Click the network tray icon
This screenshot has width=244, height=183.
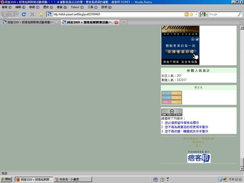click(221, 180)
